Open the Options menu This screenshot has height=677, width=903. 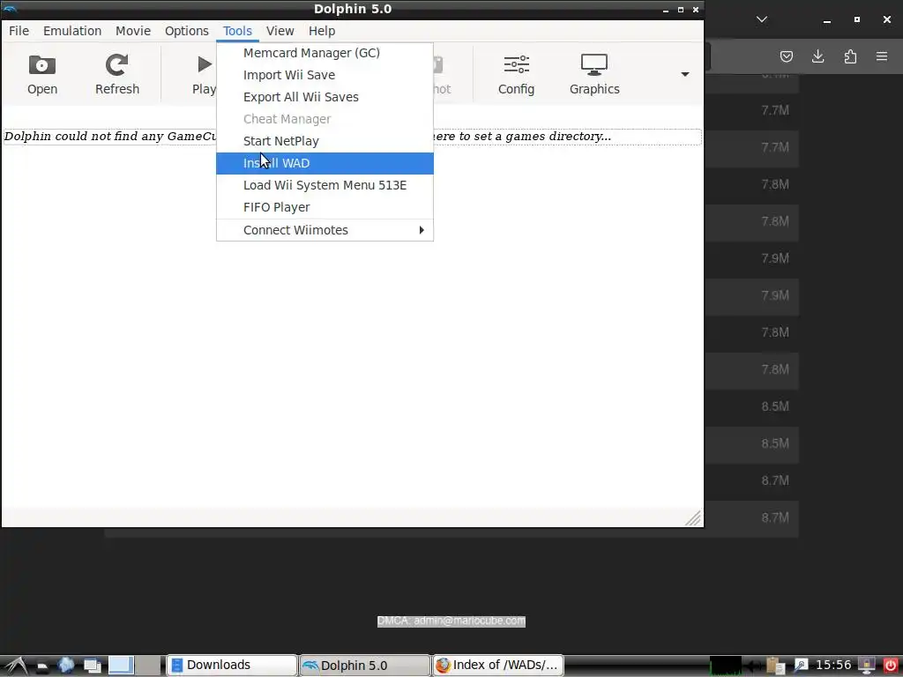(x=187, y=31)
